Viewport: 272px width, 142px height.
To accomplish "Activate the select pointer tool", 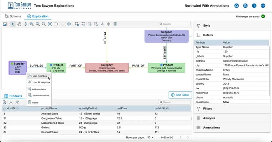I will click(13, 24).
